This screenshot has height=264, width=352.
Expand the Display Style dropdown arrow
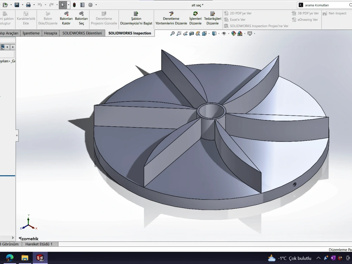pos(219,34)
